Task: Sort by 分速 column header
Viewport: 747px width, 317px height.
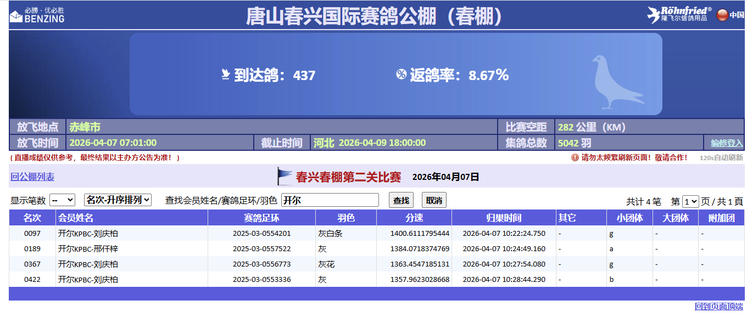Action: click(414, 218)
